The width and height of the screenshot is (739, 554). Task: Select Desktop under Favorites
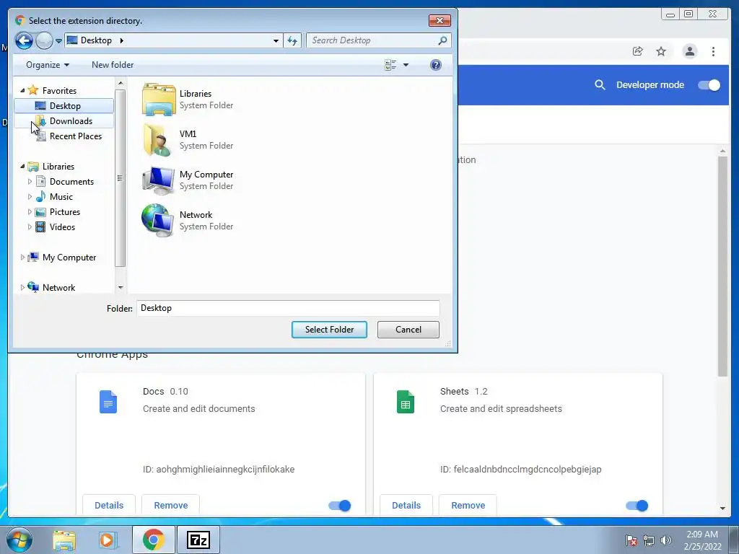[x=64, y=106]
